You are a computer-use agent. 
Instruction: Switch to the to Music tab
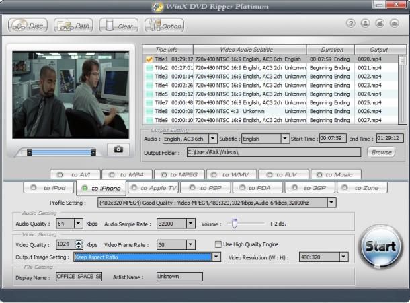(336, 174)
